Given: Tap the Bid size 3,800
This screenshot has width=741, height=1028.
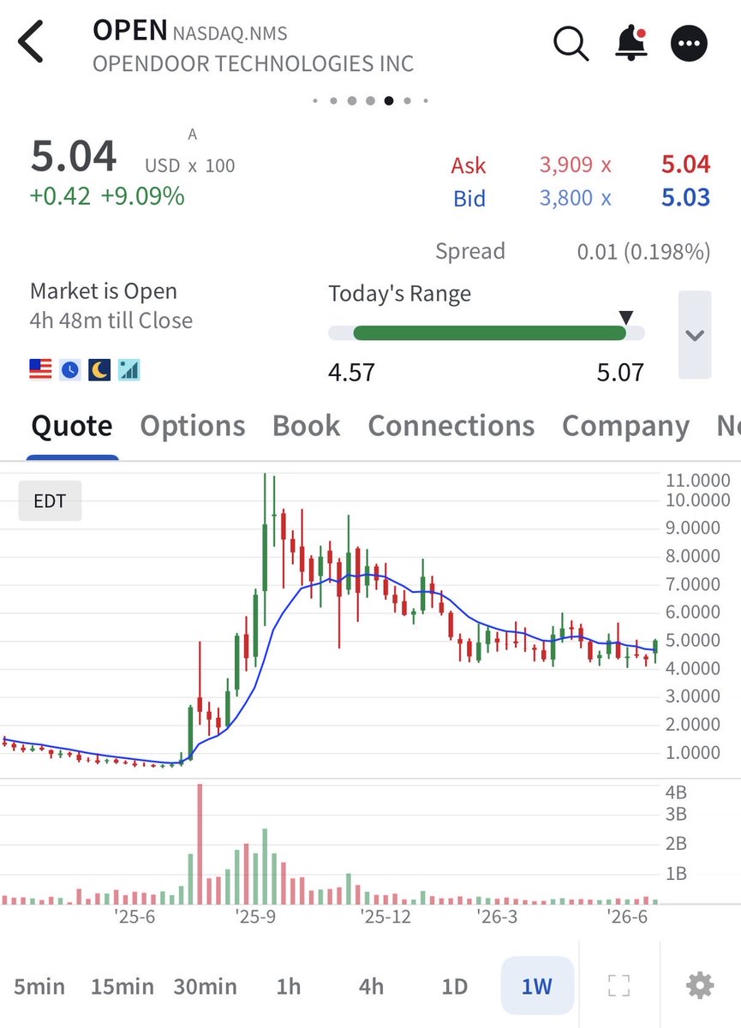Looking at the screenshot, I should coord(566,198).
